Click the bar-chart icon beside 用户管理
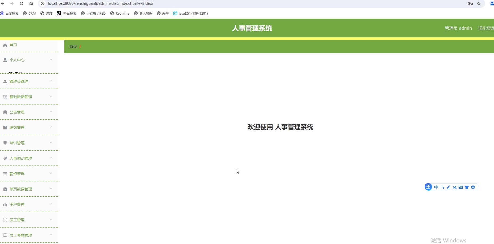Viewport: 494px width, 244px height. [5, 205]
